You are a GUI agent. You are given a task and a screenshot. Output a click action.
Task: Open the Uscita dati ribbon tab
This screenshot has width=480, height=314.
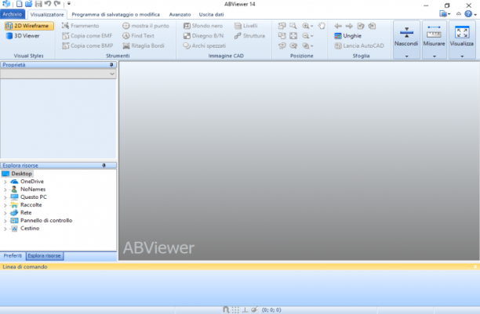click(x=211, y=14)
